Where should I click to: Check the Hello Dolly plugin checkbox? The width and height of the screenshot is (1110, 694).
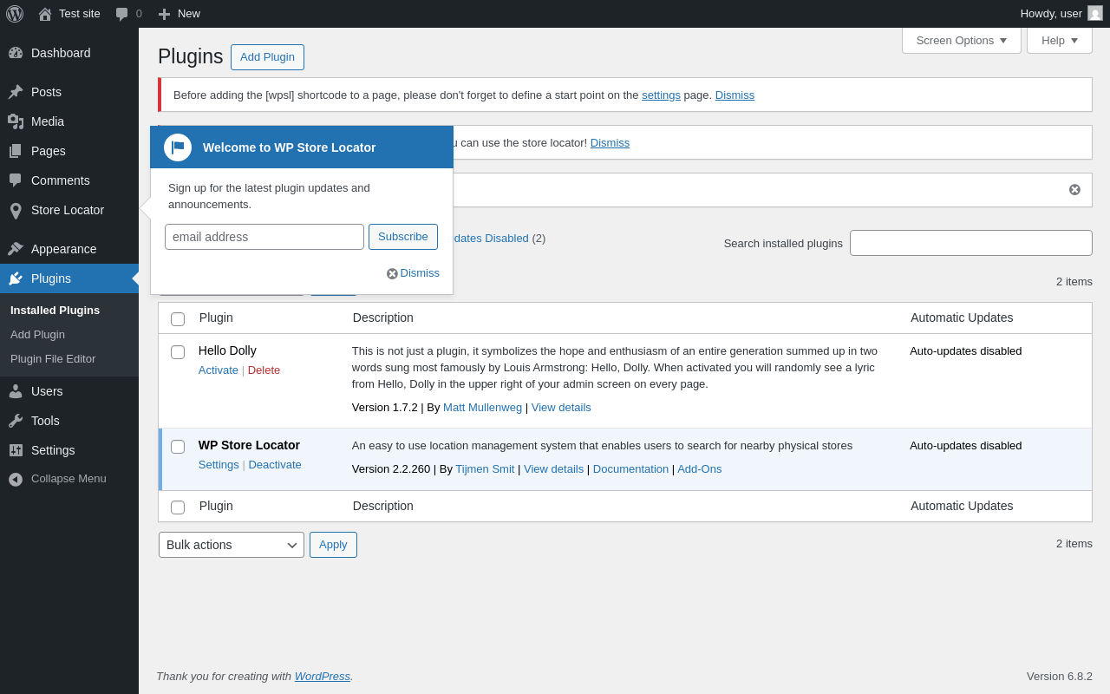(x=178, y=352)
